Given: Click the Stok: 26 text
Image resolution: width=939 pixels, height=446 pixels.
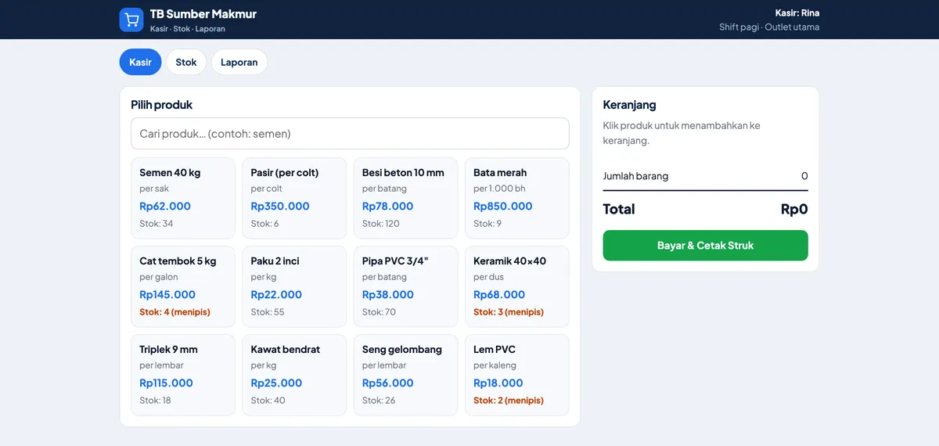Looking at the screenshot, I should coord(379,401).
